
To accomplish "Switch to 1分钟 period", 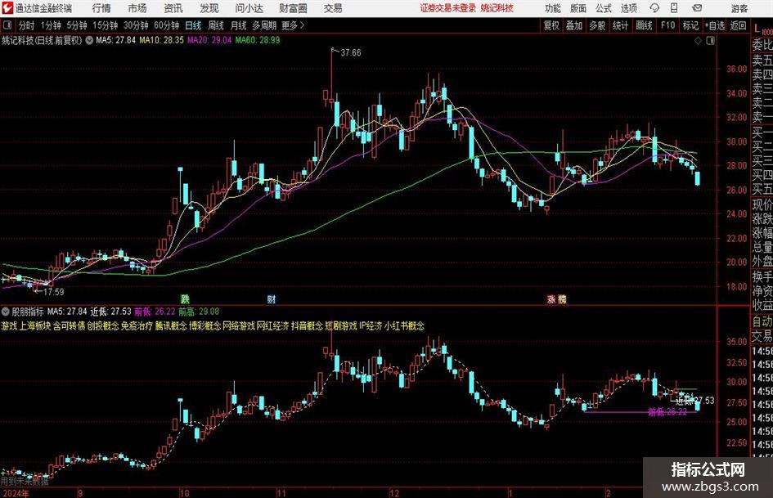I will (51, 25).
